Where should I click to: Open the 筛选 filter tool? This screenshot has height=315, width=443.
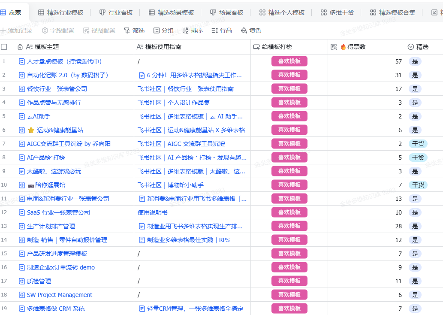(134, 30)
